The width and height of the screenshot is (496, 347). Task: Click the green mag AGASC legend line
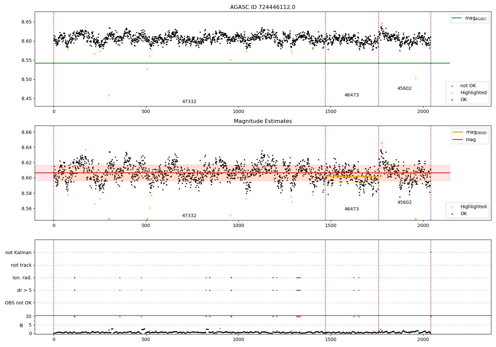coord(457,18)
